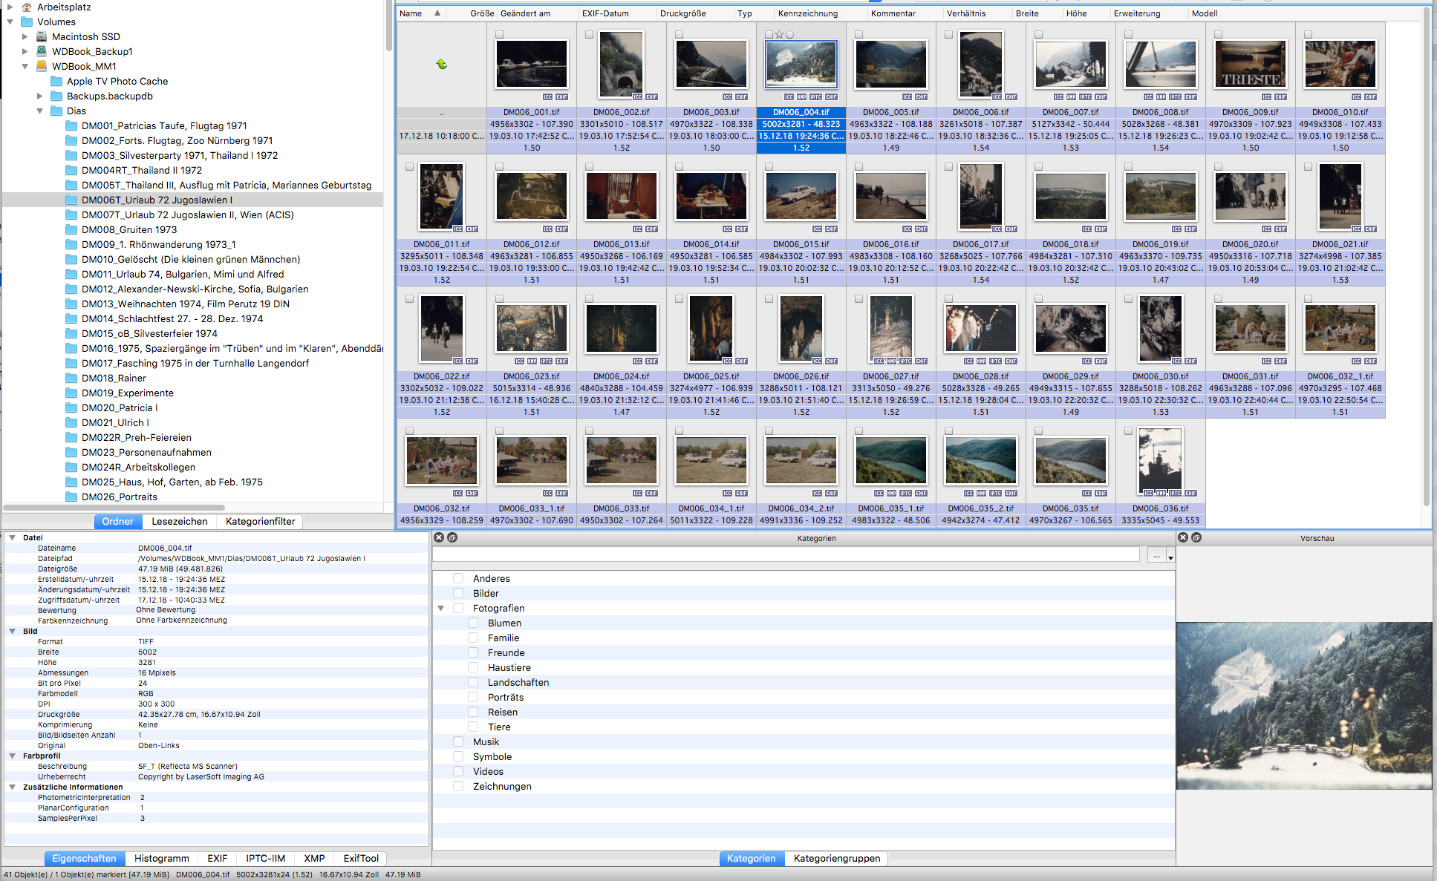Expand the Backups.backupdb folder
This screenshot has height=881, width=1437.
coord(40,96)
